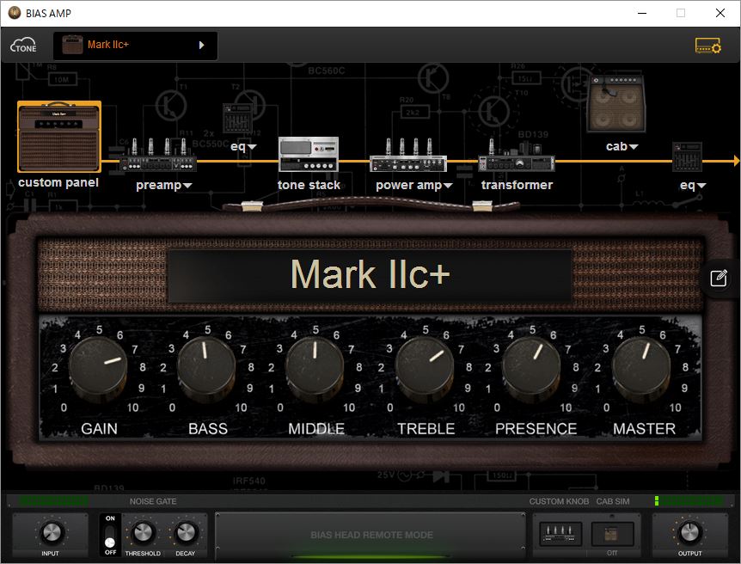Select the last eq module icon
741x564 pixels.
tap(687, 156)
